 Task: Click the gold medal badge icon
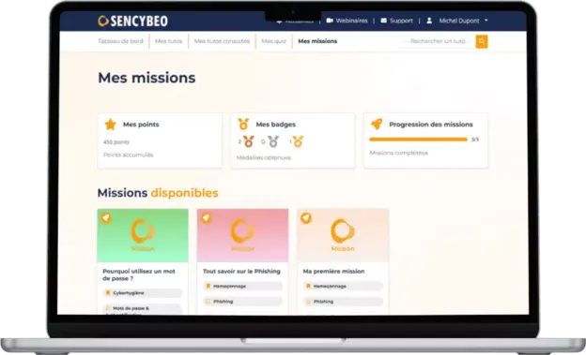tap(298, 141)
